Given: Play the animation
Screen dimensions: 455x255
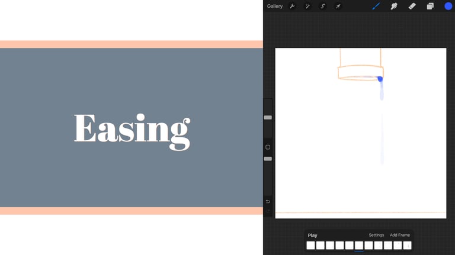Looking at the screenshot, I should (313, 235).
